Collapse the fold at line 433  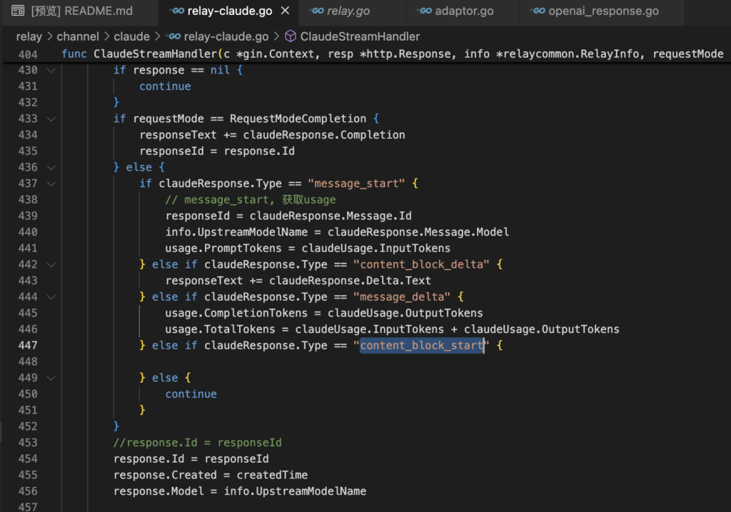point(51,119)
